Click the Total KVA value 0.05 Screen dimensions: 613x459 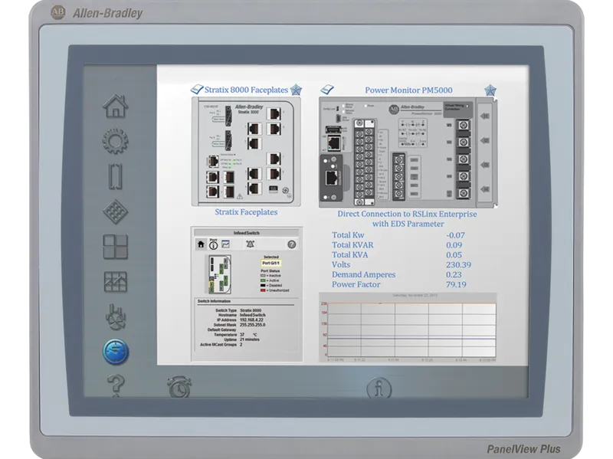pos(454,255)
